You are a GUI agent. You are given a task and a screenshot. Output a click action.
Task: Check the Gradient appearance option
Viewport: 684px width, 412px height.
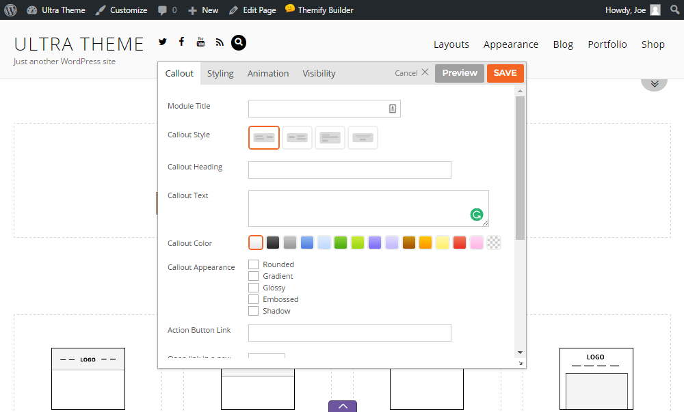[x=254, y=276]
